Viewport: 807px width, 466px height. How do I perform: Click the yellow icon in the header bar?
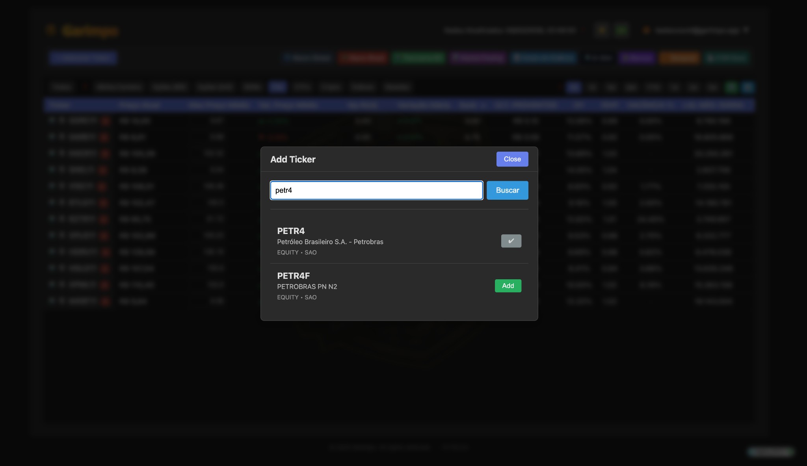tap(602, 30)
